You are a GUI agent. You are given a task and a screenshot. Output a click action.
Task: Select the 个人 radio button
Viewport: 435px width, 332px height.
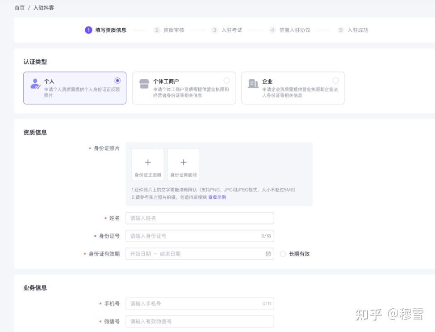pos(117,81)
